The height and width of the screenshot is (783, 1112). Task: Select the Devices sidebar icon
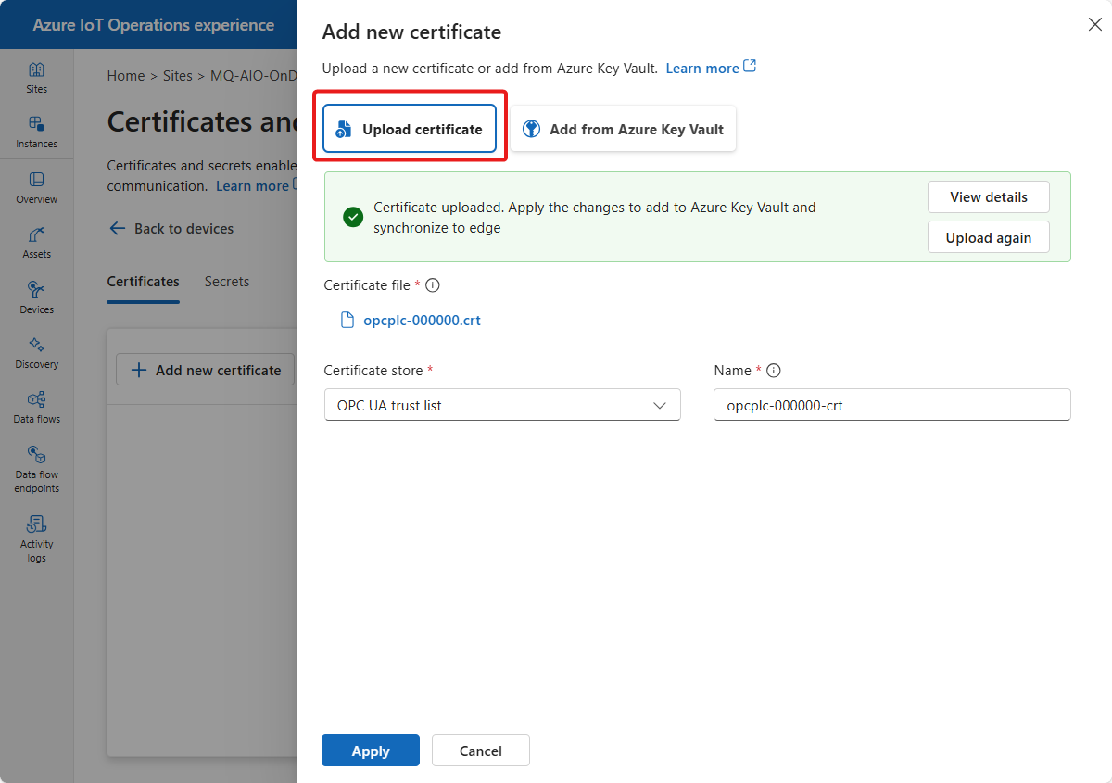36,297
